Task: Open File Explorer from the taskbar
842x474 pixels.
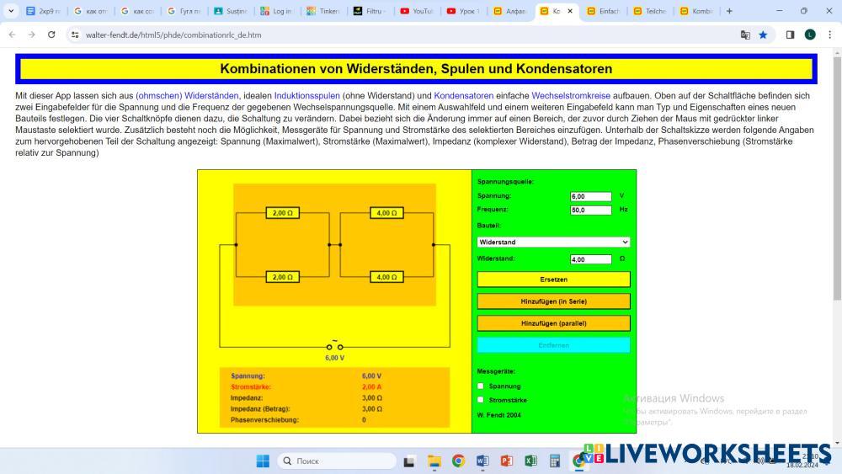Action: 434,461
